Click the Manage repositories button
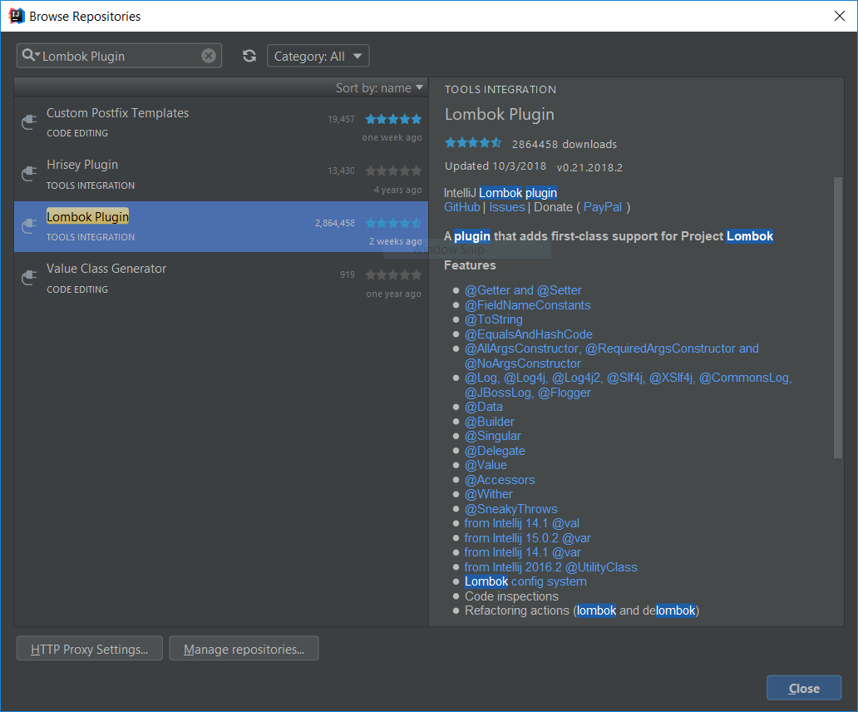Screen dimensions: 858x712 coord(244,648)
